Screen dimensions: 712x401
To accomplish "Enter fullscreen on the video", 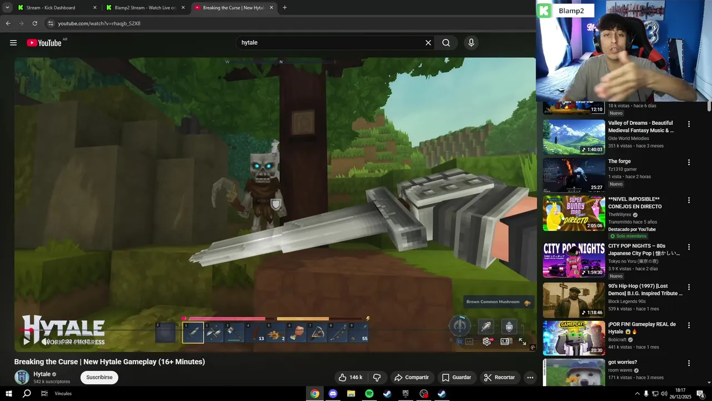I will pos(523,341).
